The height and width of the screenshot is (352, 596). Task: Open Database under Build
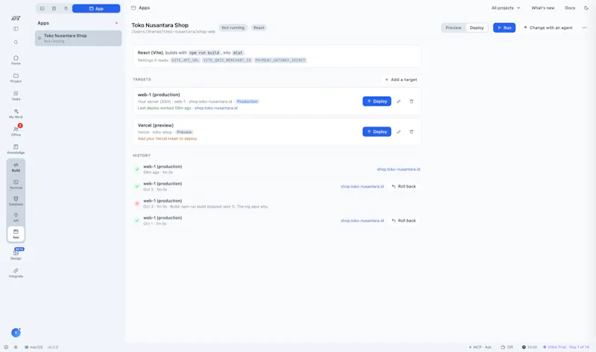16,201
